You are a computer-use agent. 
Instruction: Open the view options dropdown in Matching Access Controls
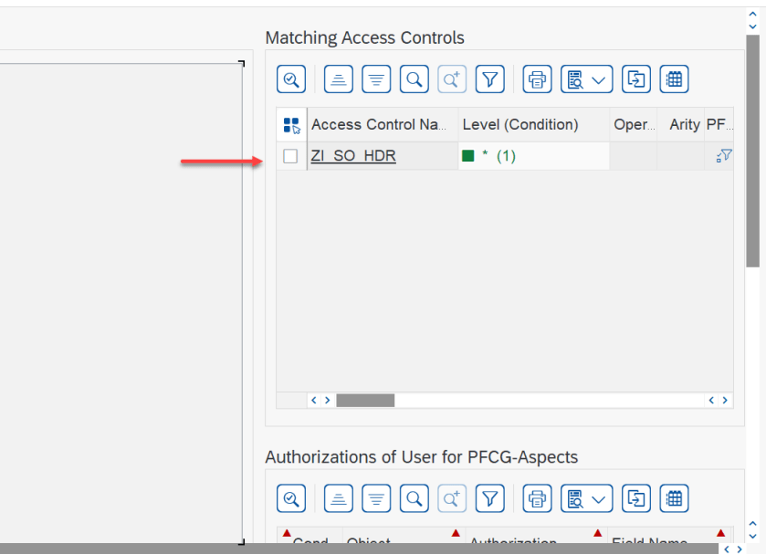click(599, 78)
